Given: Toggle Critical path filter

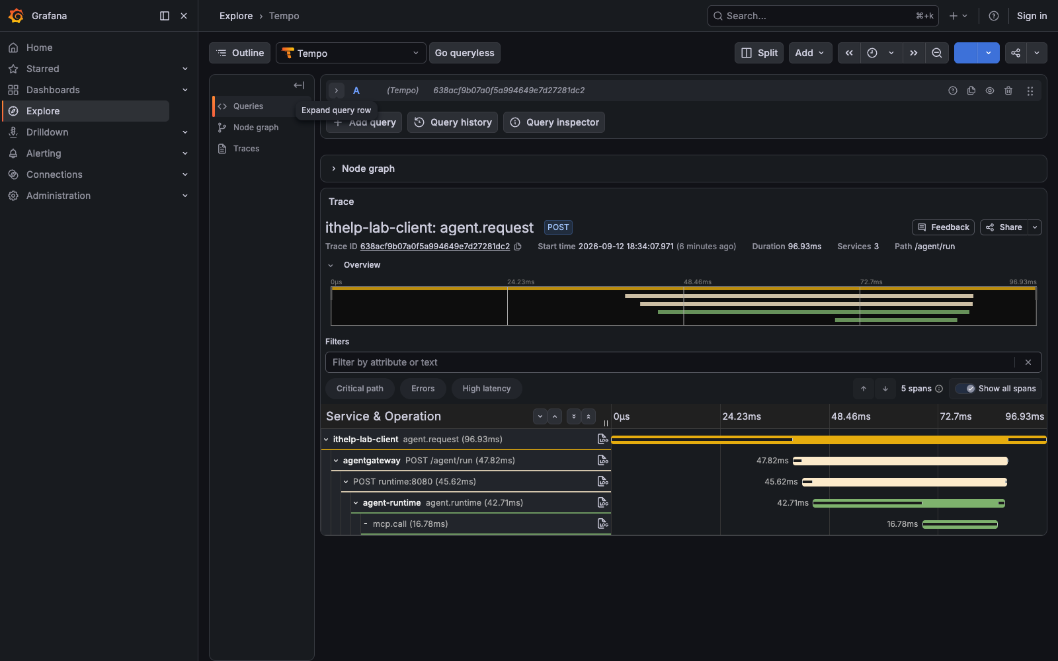Looking at the screenshot, I should pos(360,389).
